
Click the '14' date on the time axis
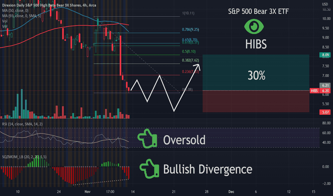coord(133,192)
